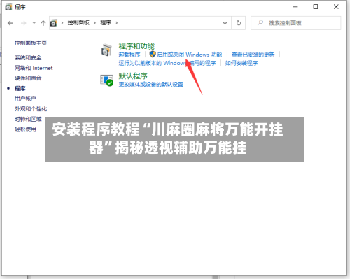Select 程序 in left sidebar
This screenshot has width=350, height=279.
coord(20,88)
